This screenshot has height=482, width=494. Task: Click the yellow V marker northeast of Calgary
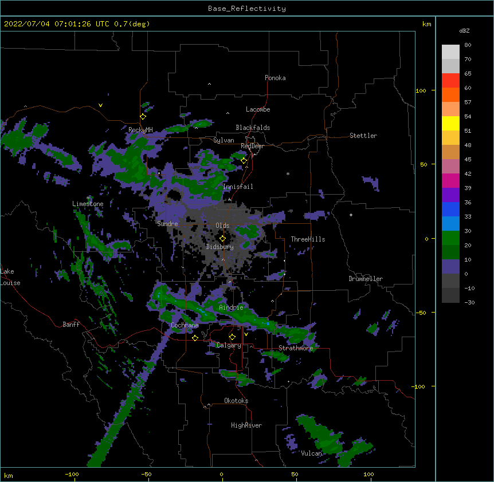[246, 334]
